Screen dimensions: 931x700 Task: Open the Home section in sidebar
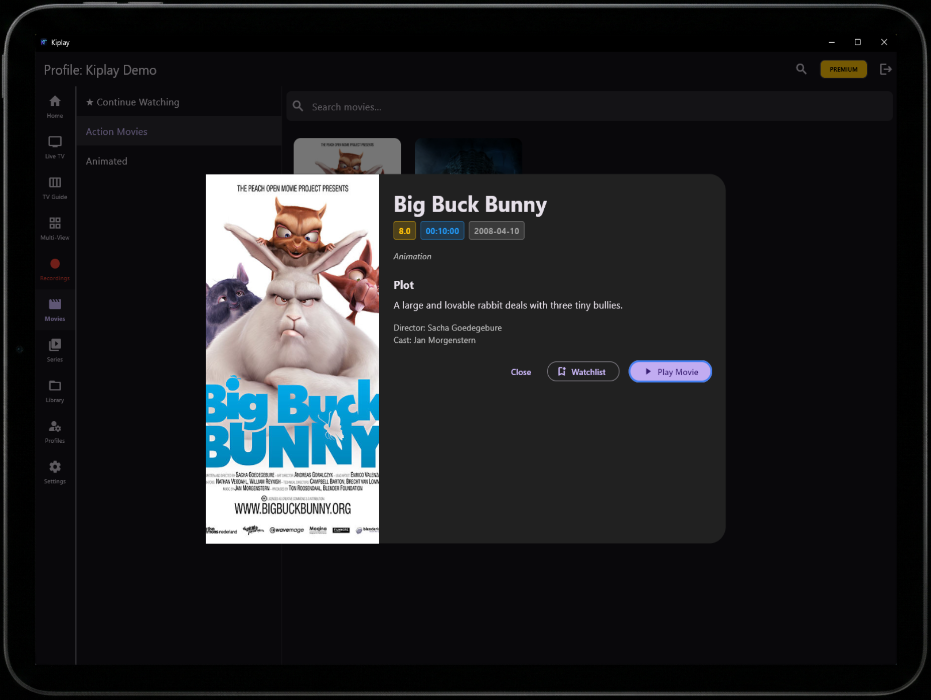click(x=55, y=106)
